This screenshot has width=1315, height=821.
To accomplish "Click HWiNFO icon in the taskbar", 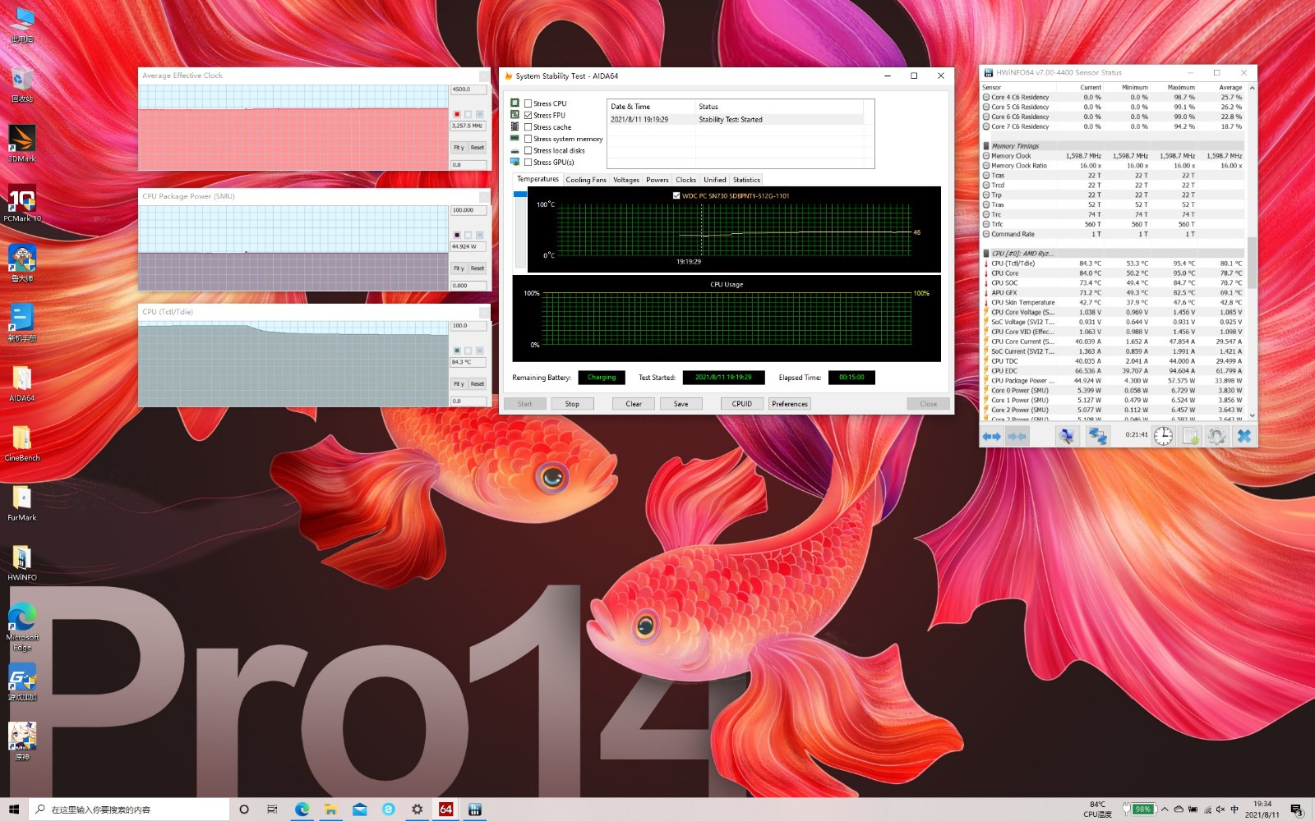I will [x=474, y=810].
